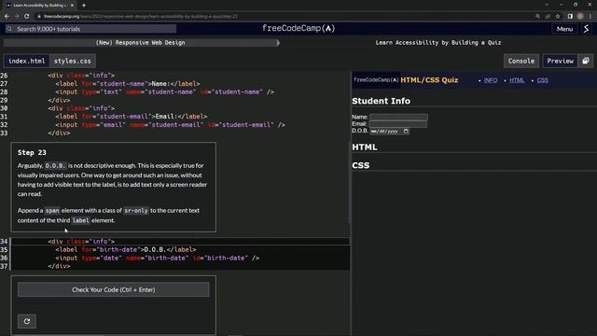
Task: Open the browser tab search chevron
Action: [x=547, y=5]
